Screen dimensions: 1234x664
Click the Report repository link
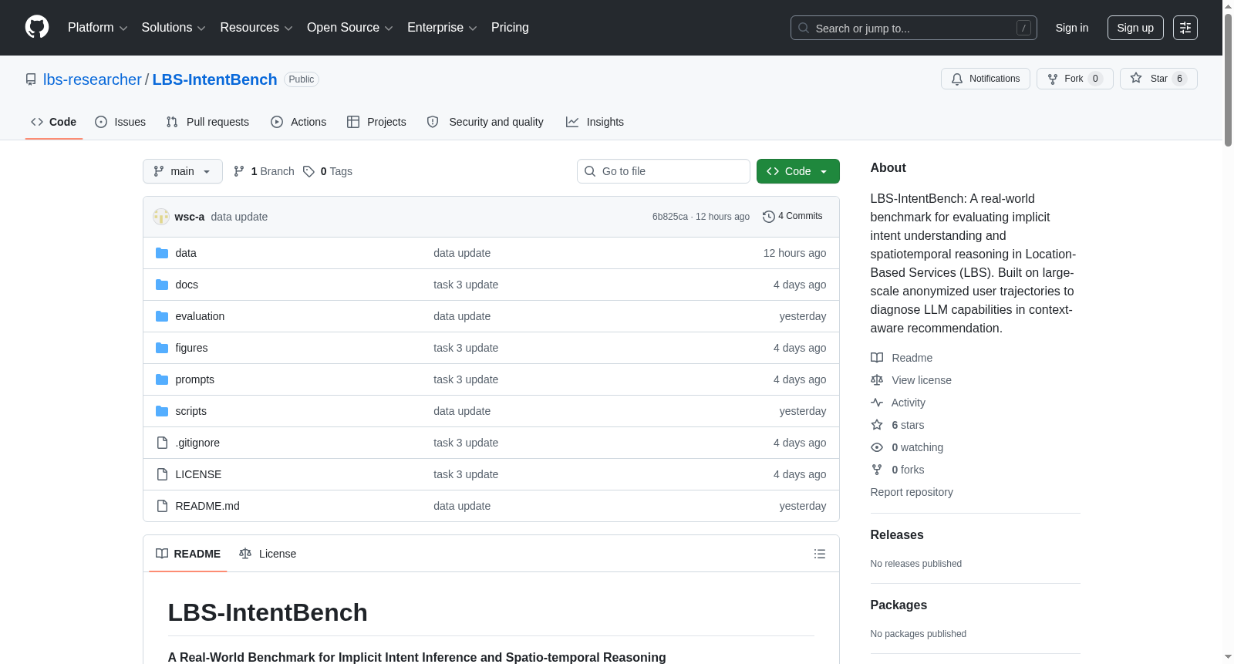(912, 492)
